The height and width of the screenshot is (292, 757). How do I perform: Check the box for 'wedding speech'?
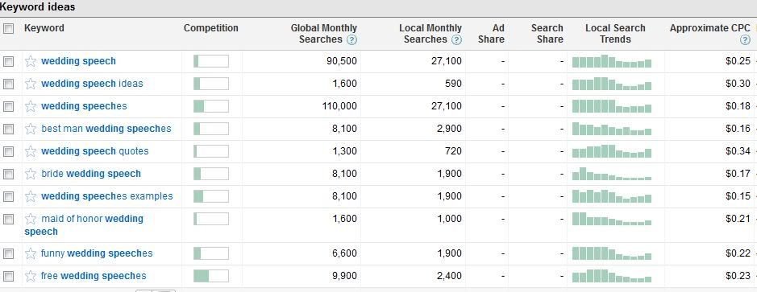coord(8,61)
